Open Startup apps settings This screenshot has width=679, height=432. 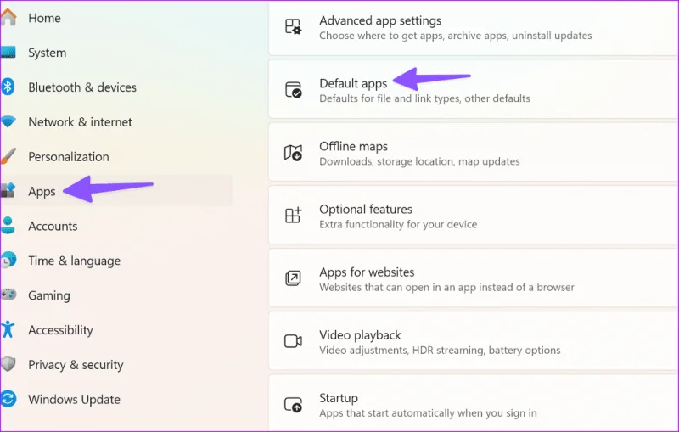[474, 403]
